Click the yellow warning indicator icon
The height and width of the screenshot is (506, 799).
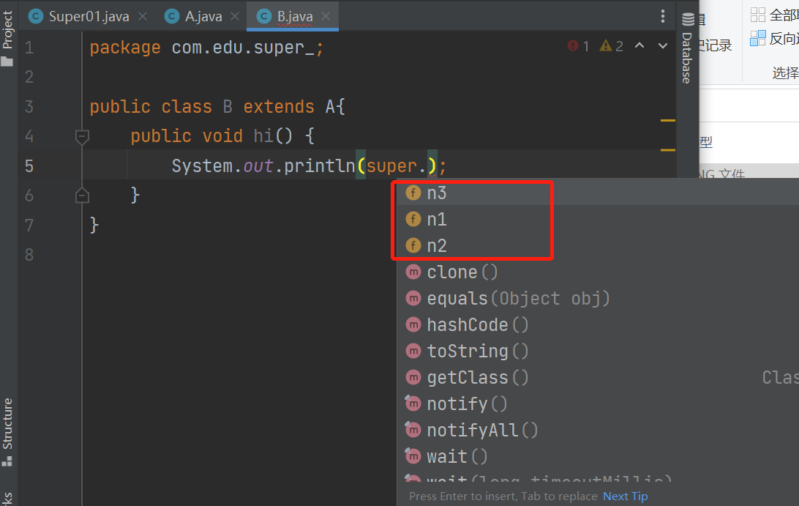[x=606, y=46]
